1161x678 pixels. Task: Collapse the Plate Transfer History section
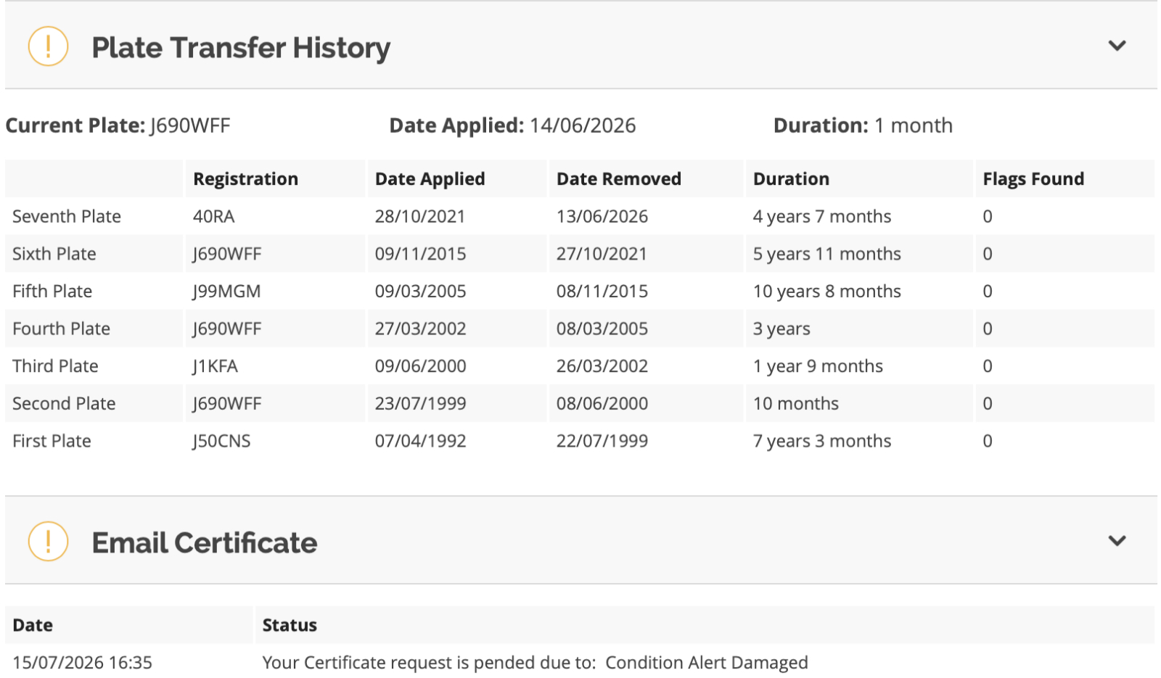point(1117,46)
